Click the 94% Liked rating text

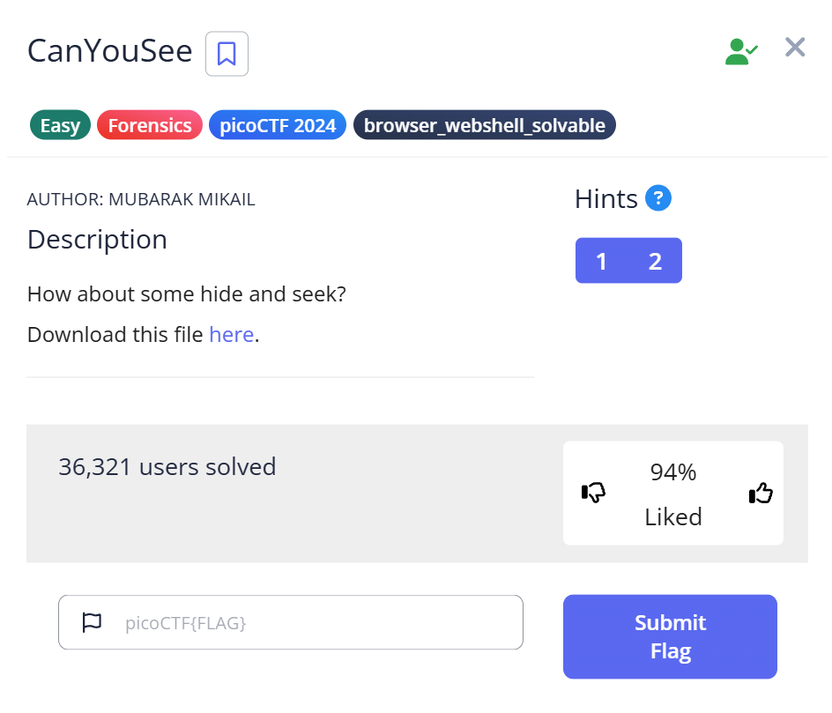click(x=673, y=494)
